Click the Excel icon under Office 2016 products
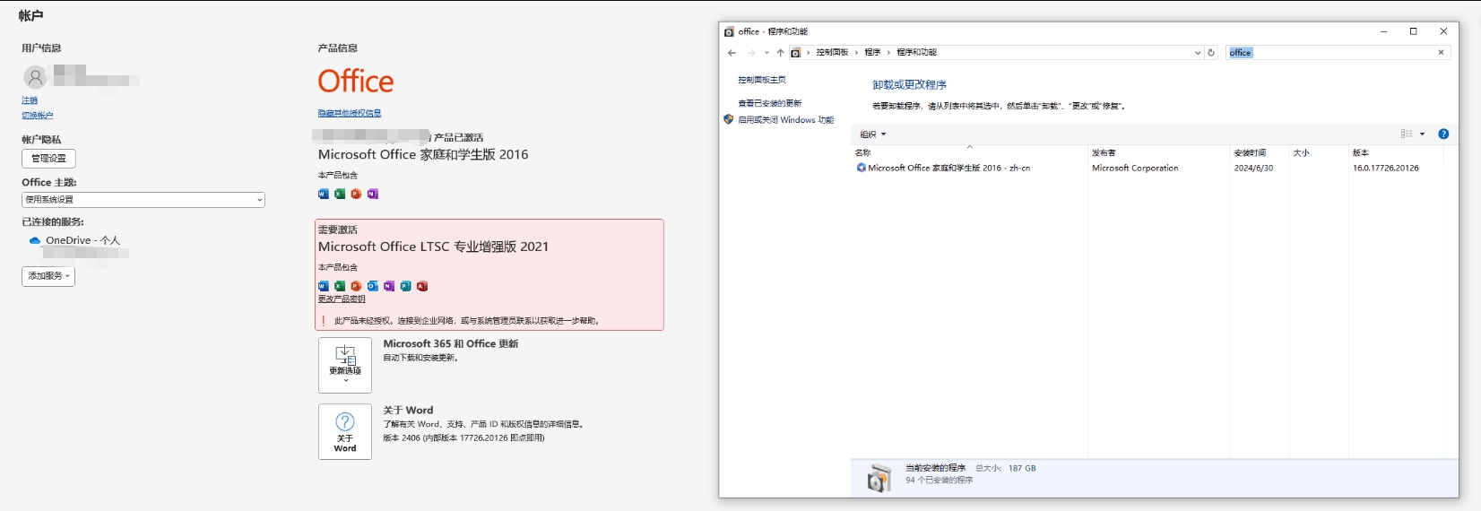The width and height of the screenshot is (1481, 511). (x=340, y=194)
